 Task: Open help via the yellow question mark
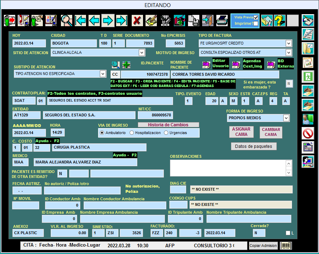280,21
